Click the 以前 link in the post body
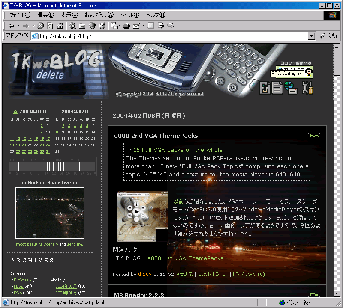 click(178, 201)
